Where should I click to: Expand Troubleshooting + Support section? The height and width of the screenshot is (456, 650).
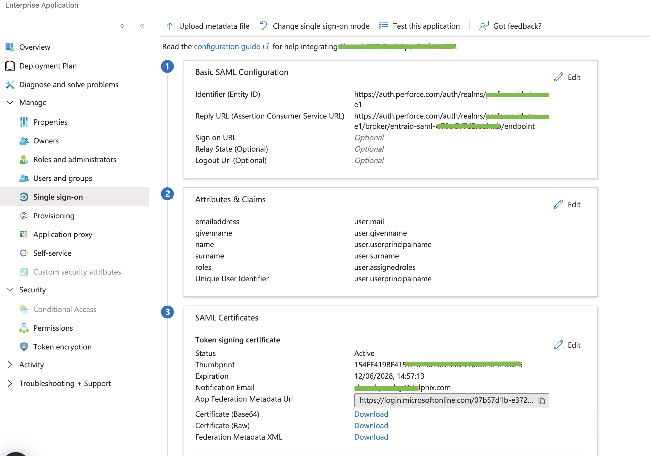tap(10, 383)
